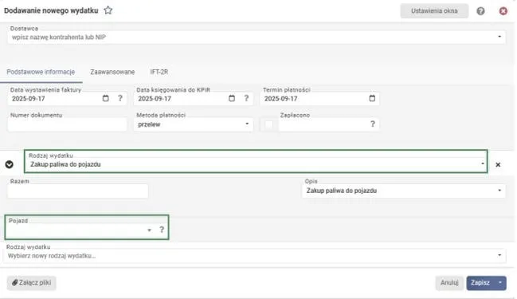The image size is (517, 299).
Task: Open calendar for Data księgowania do KPiR
Action: pos(232,98)
